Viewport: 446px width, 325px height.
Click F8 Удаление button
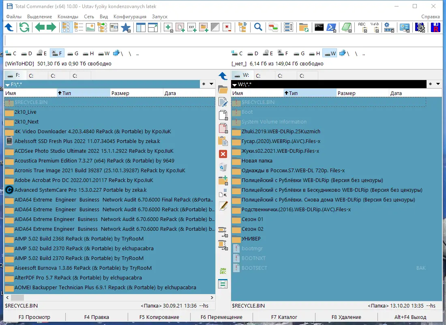(x=346, y=317)
